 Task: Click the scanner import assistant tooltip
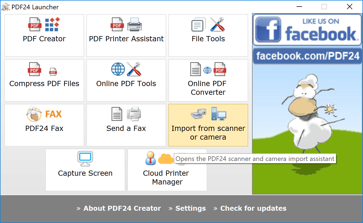[x=255, y=159]
